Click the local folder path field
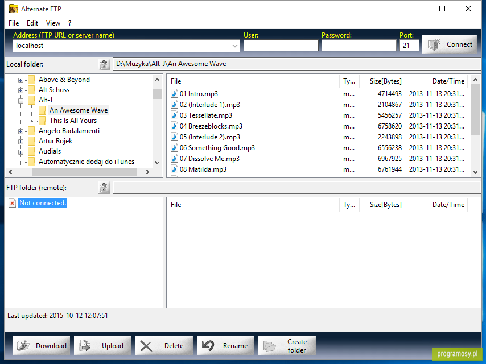The image size is (486, 364). pos(296,64)
